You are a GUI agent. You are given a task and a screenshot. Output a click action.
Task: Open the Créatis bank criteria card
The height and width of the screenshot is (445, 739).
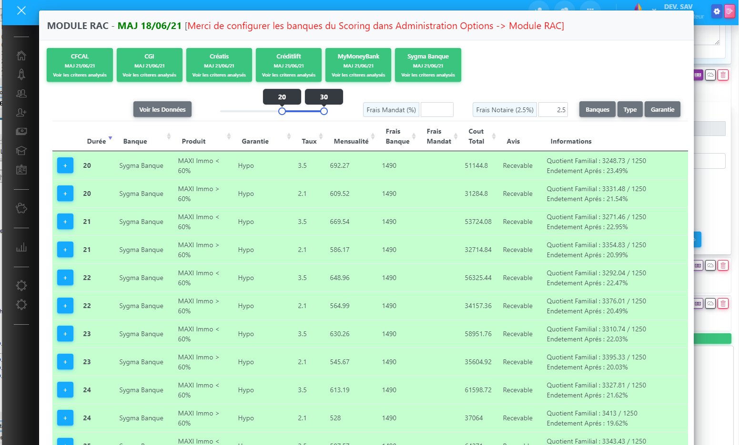(219, 65)
